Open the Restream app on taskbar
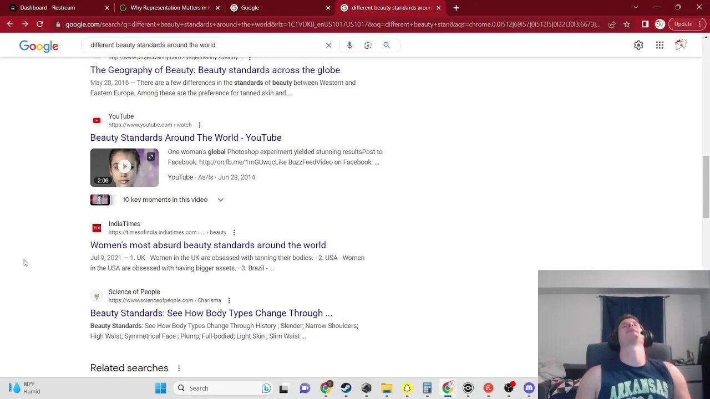Image resolution: width=710 pixels, height=399 pixels. coord(488,388)
